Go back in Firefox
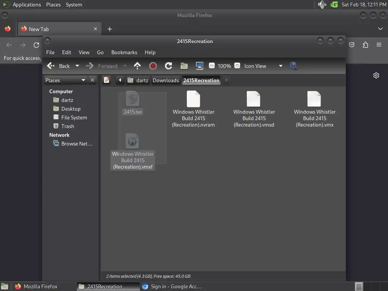The width and height of the screenshot is (388, 291). [x=9, y=45]
